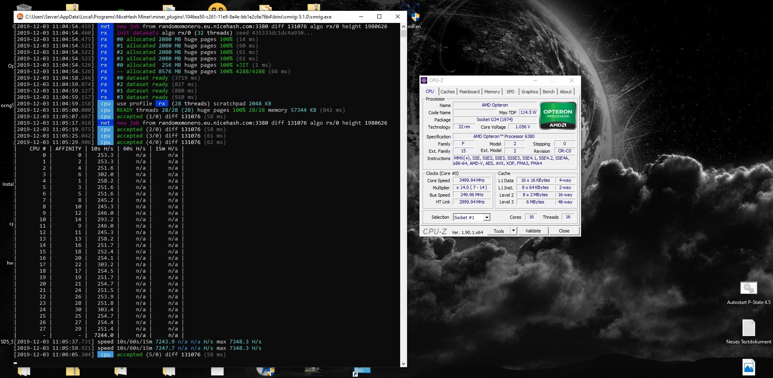Click the Tools button in CPU-Z
This screenshot has height=378, width=773.
(499, 231)
